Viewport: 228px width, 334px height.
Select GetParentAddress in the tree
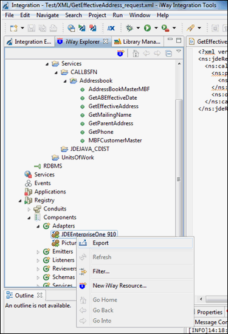(x=111, y=124)
